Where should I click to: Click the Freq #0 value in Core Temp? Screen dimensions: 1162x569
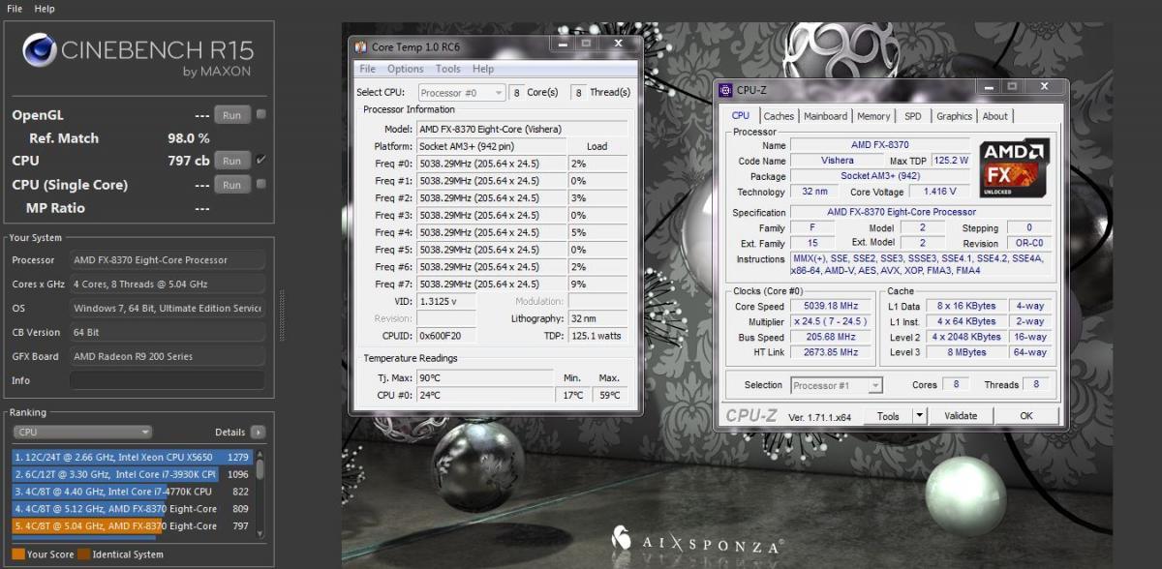[491, 164]
